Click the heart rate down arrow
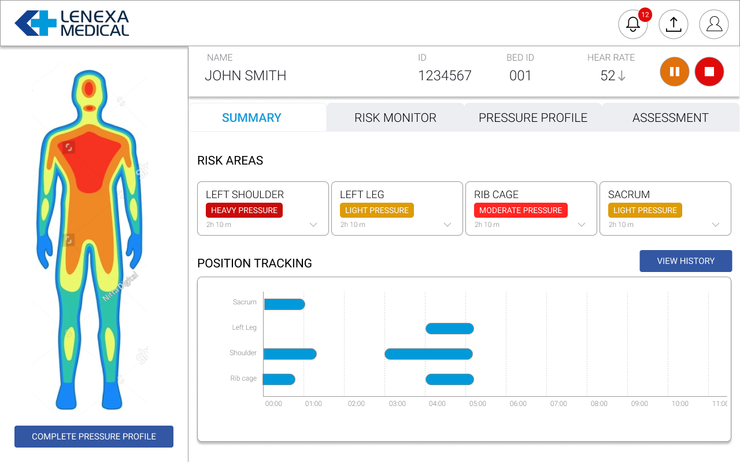740x462 pixels. pyautogui.click(x=622, y=76)
